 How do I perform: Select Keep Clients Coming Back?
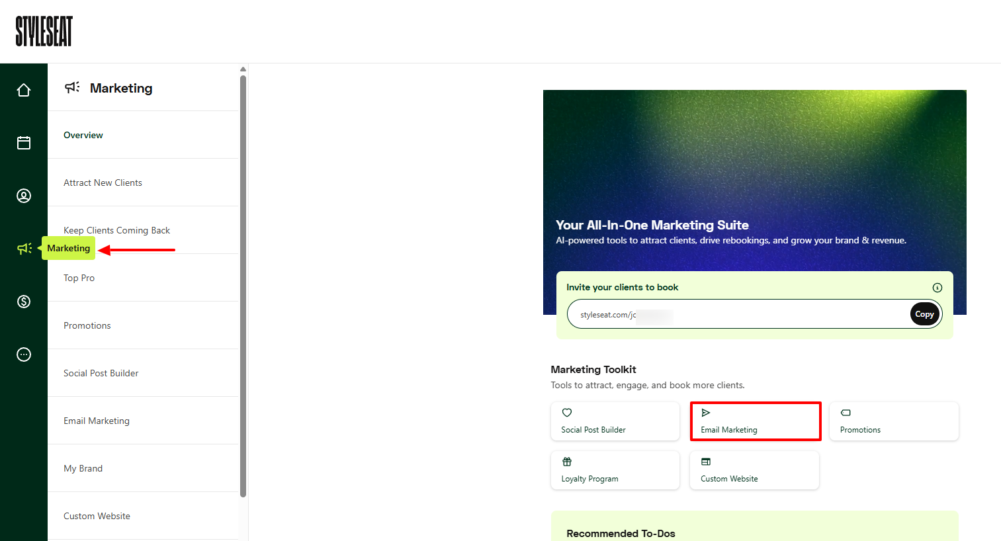pos(116,229)
